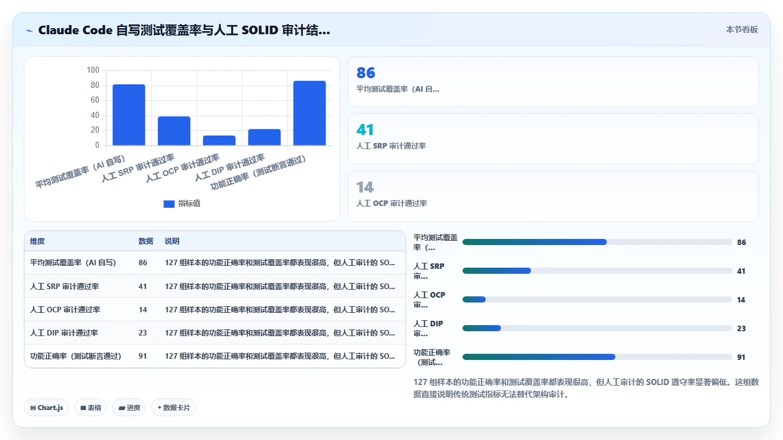Click the progress bar with value 41

(x=597, y=271)
